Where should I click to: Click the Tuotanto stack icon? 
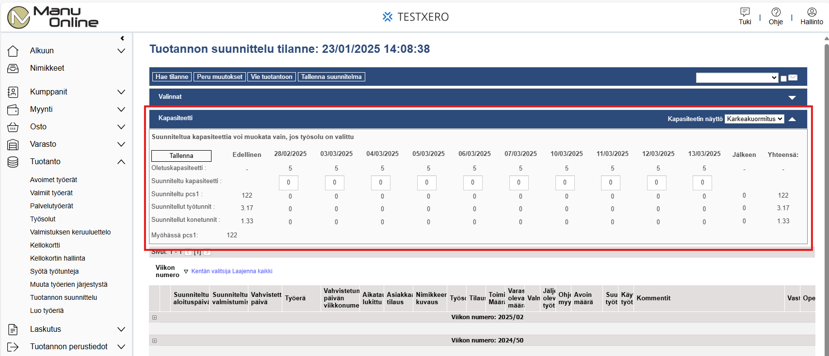pyautogui.click(x=13, y=162)
